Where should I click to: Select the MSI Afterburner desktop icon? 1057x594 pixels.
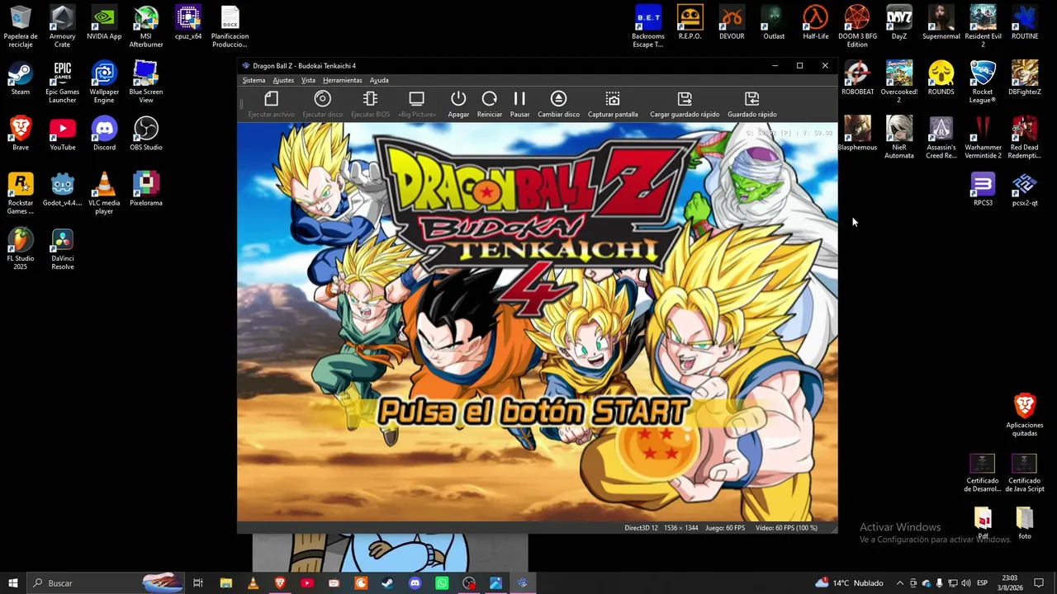pos(146,26)
